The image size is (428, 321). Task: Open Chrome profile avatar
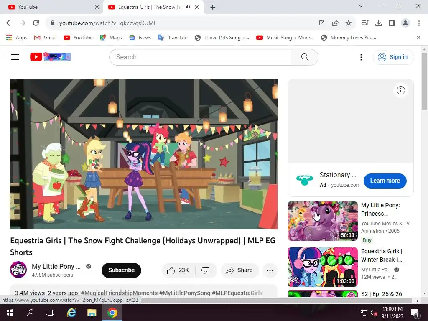(x=405, y=23)
